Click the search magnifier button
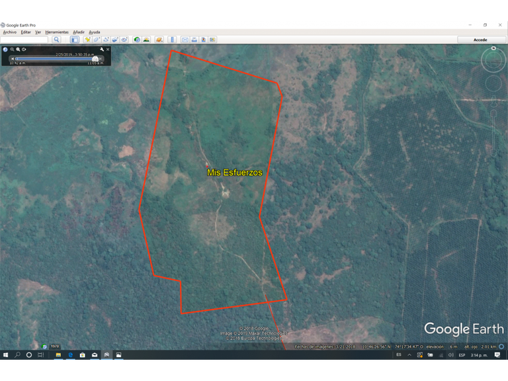Image resolution: width=508 pixels, height=381 pixels. point(56,40)
